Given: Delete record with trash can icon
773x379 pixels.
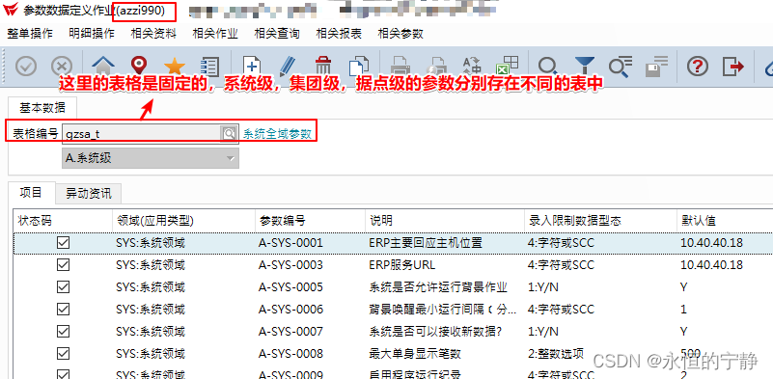Looking at the screenshot, I should pos(323,66).
